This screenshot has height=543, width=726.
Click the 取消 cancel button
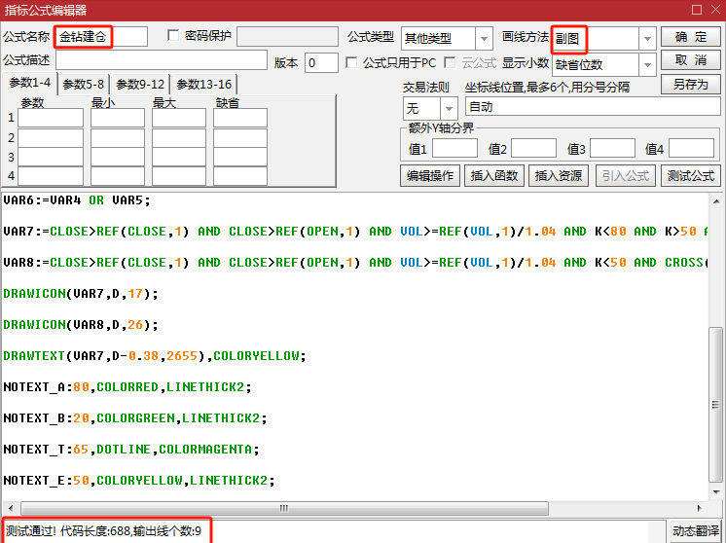pyautogui.click(x=690, y=60)
